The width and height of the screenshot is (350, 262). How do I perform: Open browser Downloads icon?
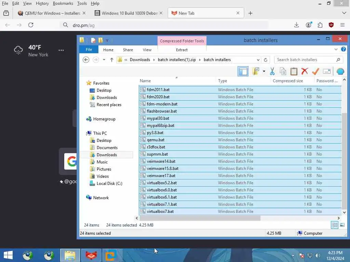(296, 25)
